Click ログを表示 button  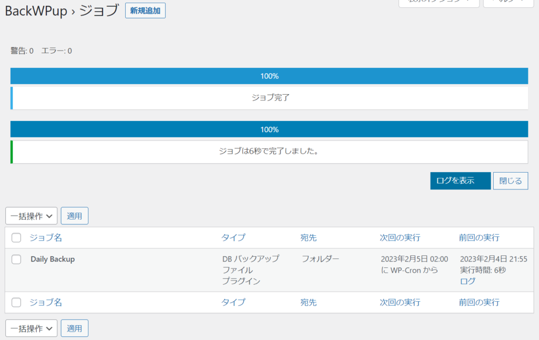click(460, 181)
